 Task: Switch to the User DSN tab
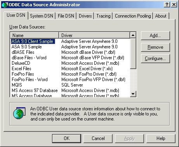click(16, 15)
